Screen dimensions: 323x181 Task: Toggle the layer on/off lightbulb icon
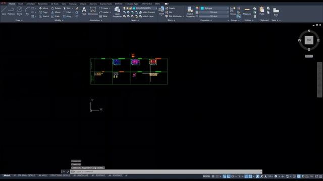pyautogui.click(x=124, y=8)
